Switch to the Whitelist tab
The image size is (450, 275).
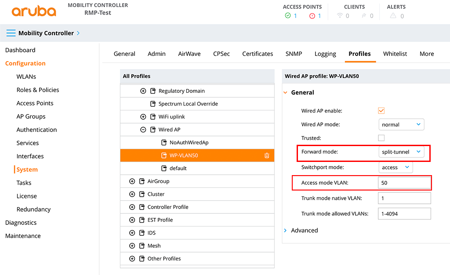click(x=395, y=54)
